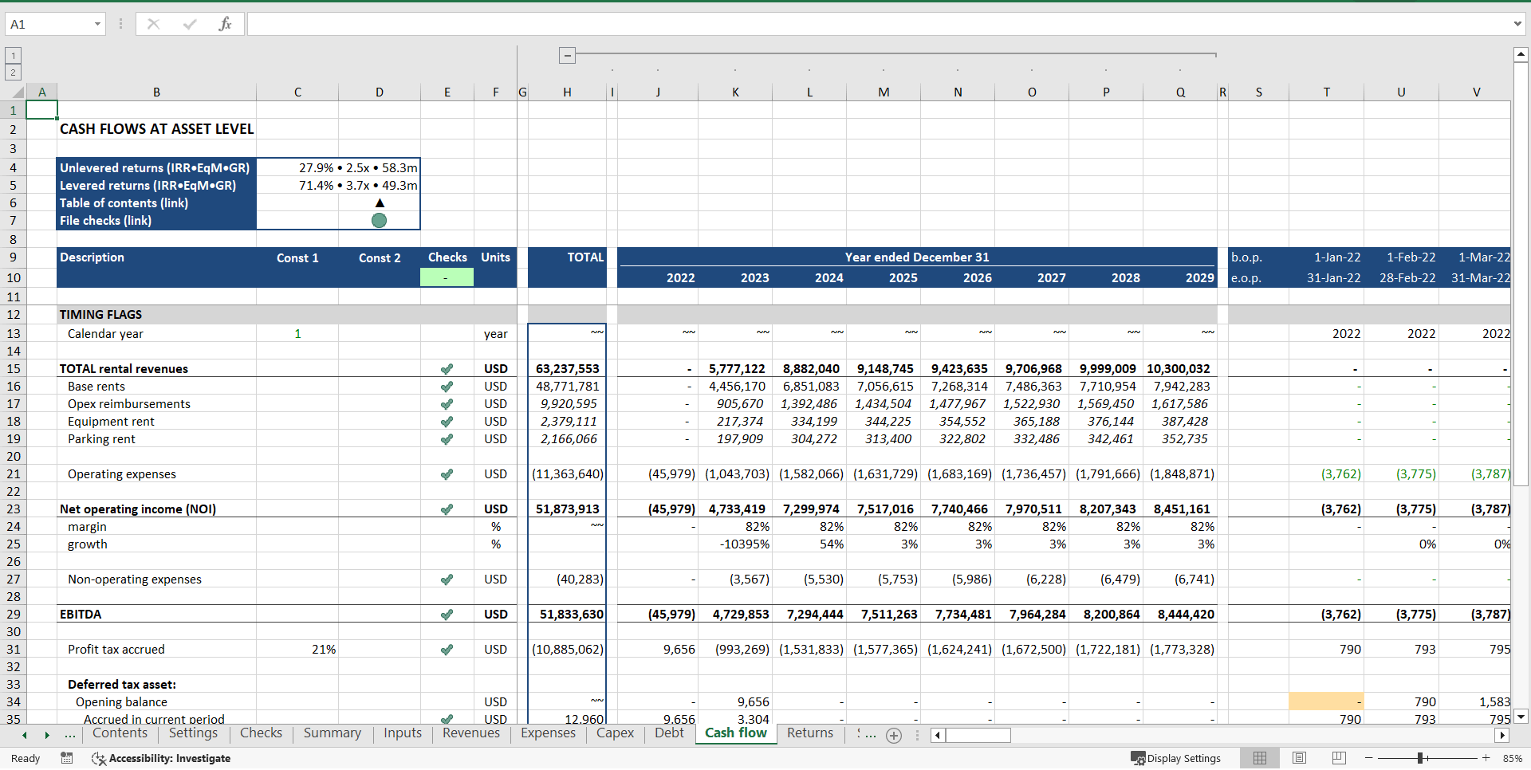Click the macro recording icon in status bar
Image resolution: width=1531 pixels, height=770 pixels.
click(67, 758)
